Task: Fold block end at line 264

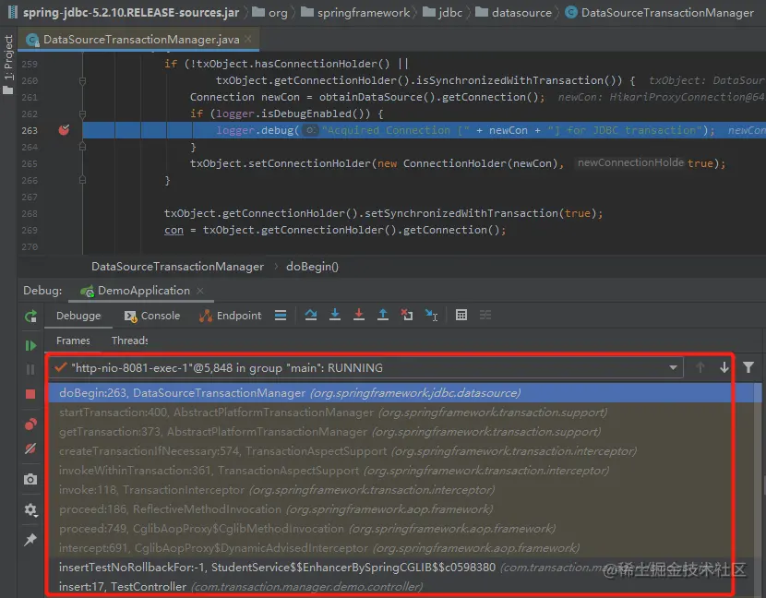Action: coord(82,147)
